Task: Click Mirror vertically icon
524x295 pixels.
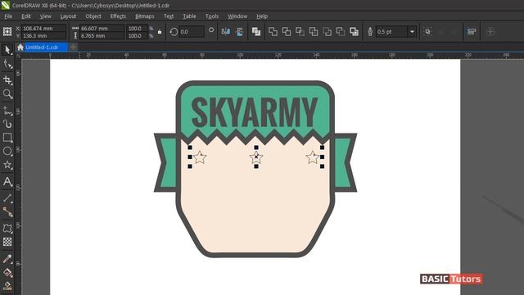Action: tap(240, 31)
